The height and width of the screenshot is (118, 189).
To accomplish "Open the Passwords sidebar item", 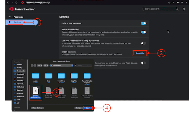I will tap(18, 17).
